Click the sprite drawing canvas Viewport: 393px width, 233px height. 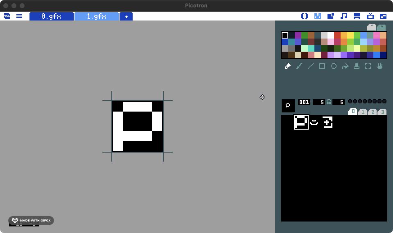click(138, 126)
